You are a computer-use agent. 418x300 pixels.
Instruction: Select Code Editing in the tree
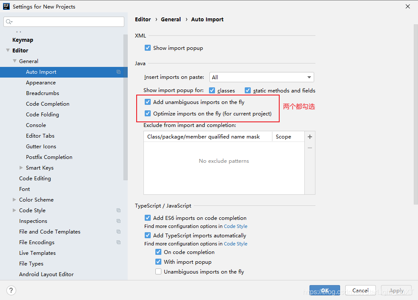35,179
